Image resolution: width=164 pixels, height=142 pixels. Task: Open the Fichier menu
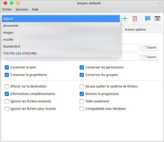[x=7, y=10]
